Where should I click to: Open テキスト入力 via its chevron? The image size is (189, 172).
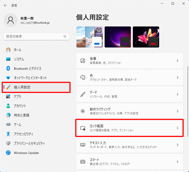177,145
